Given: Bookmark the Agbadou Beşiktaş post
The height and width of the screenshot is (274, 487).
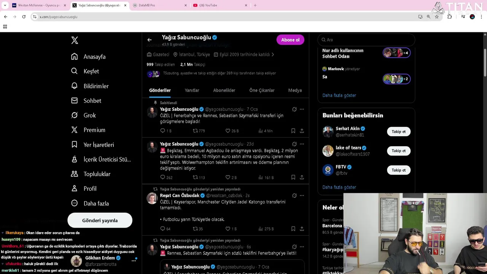Looking at the screenshot, I should point(293,177).
